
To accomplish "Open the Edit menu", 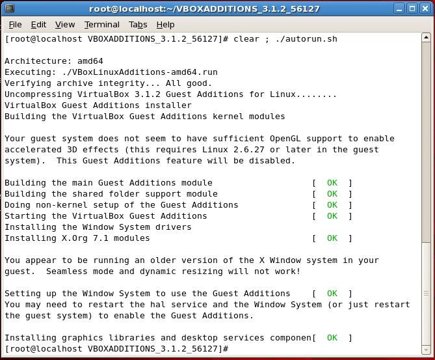I will tap(38, 25).
